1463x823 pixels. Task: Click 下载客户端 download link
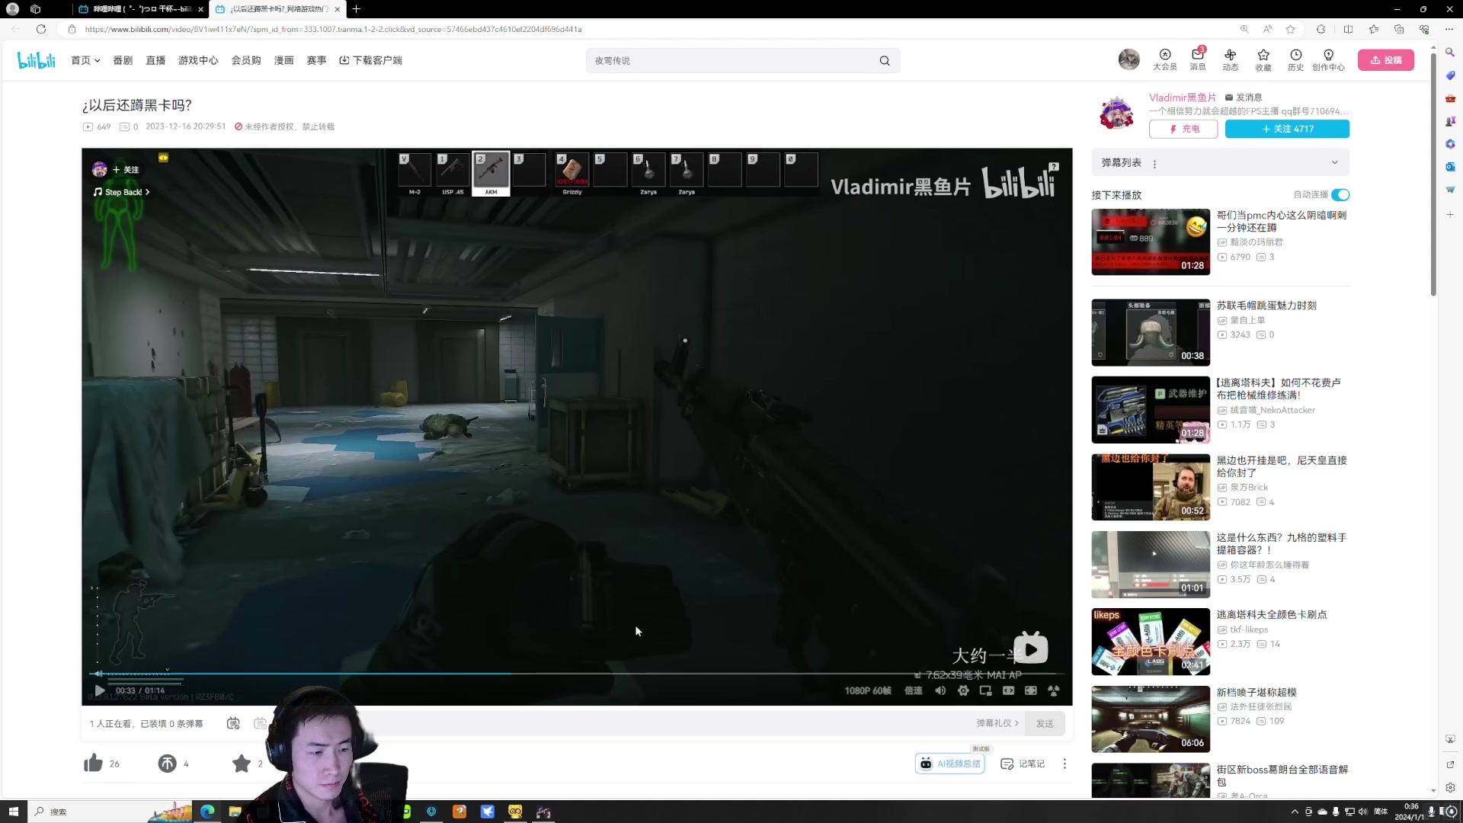371,60
